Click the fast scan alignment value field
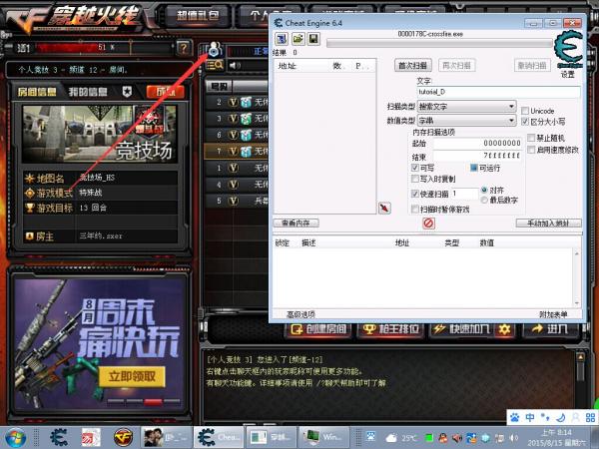Screen dimensions: 599x449 click(x=465, y=194)
